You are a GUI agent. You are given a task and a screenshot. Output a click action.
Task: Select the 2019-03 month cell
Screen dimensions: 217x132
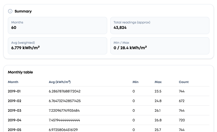click(x=15, y=110)
